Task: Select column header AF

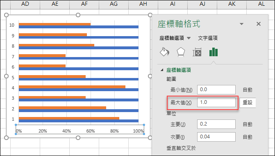Action: [x=84, y=4]
